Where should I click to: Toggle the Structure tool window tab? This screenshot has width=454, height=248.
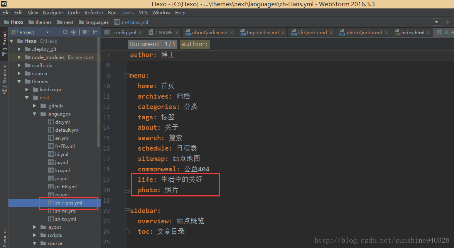pyautogui.click(x=4, y=79)
